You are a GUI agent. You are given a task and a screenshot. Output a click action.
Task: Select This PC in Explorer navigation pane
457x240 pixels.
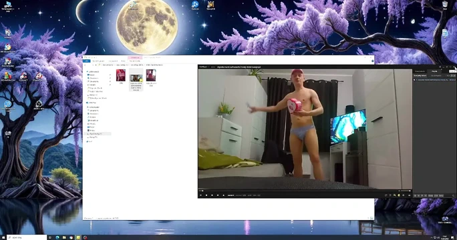click(93, 107)
